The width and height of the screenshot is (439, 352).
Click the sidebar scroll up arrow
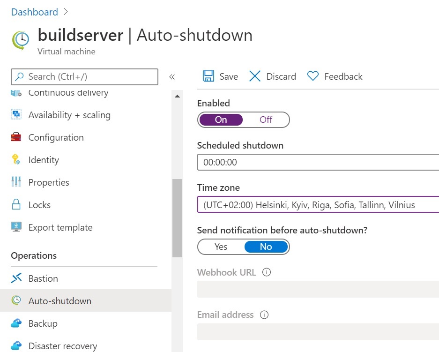[177, 96]
